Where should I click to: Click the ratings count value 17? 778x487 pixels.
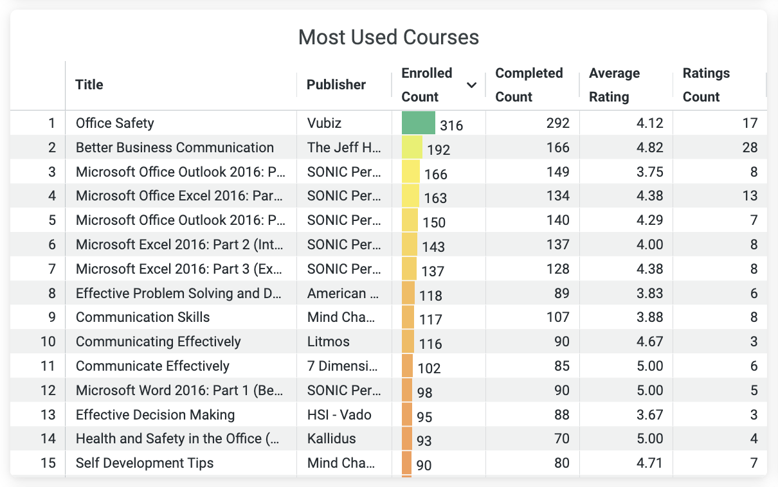750,123
